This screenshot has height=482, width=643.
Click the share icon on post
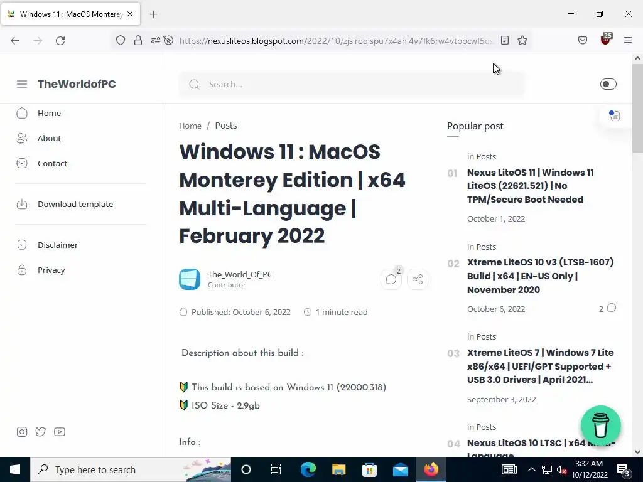point(418,279)
